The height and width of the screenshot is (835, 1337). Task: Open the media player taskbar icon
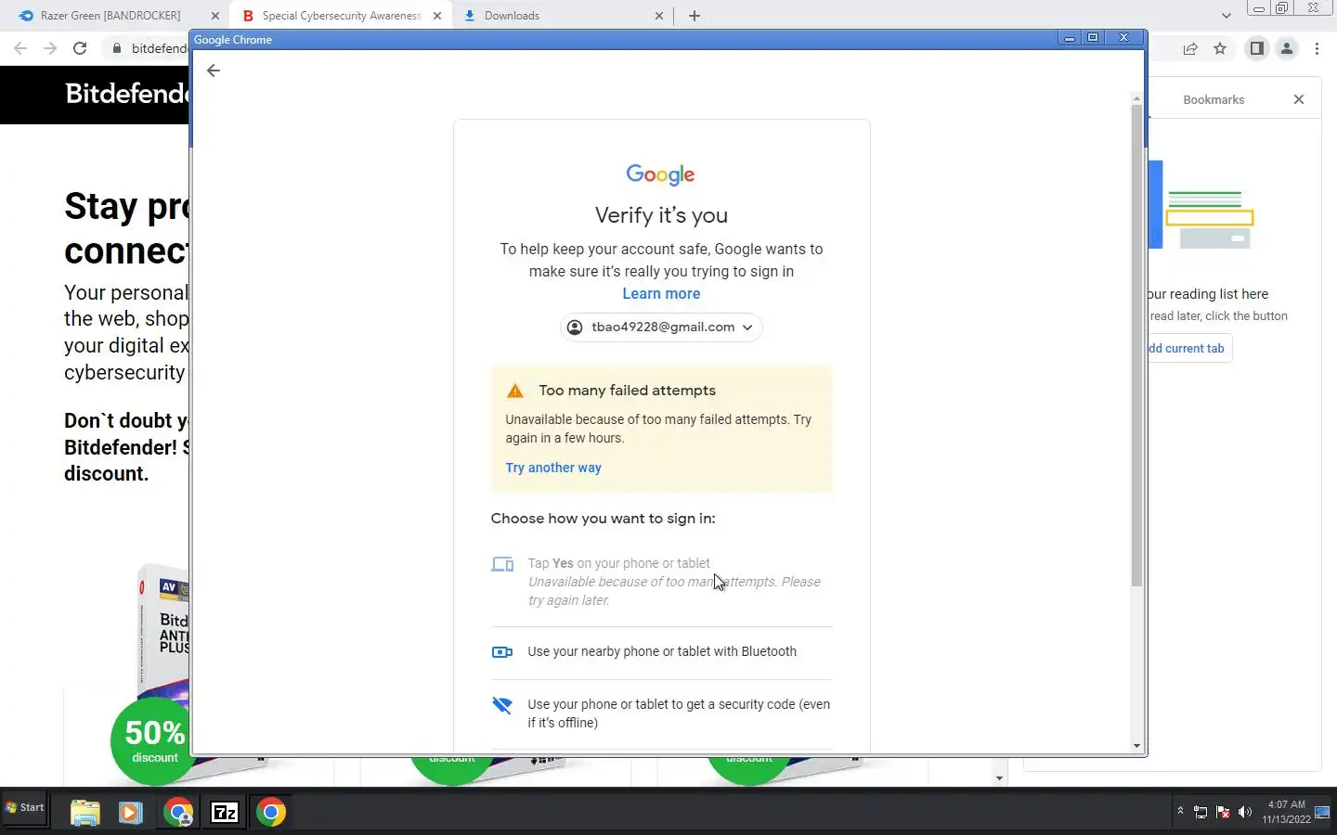(130, 813)
